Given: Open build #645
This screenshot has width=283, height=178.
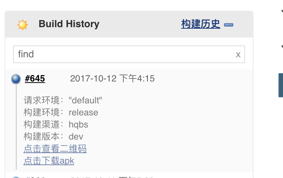Looking at the screenshot, I should click(35, 79).
